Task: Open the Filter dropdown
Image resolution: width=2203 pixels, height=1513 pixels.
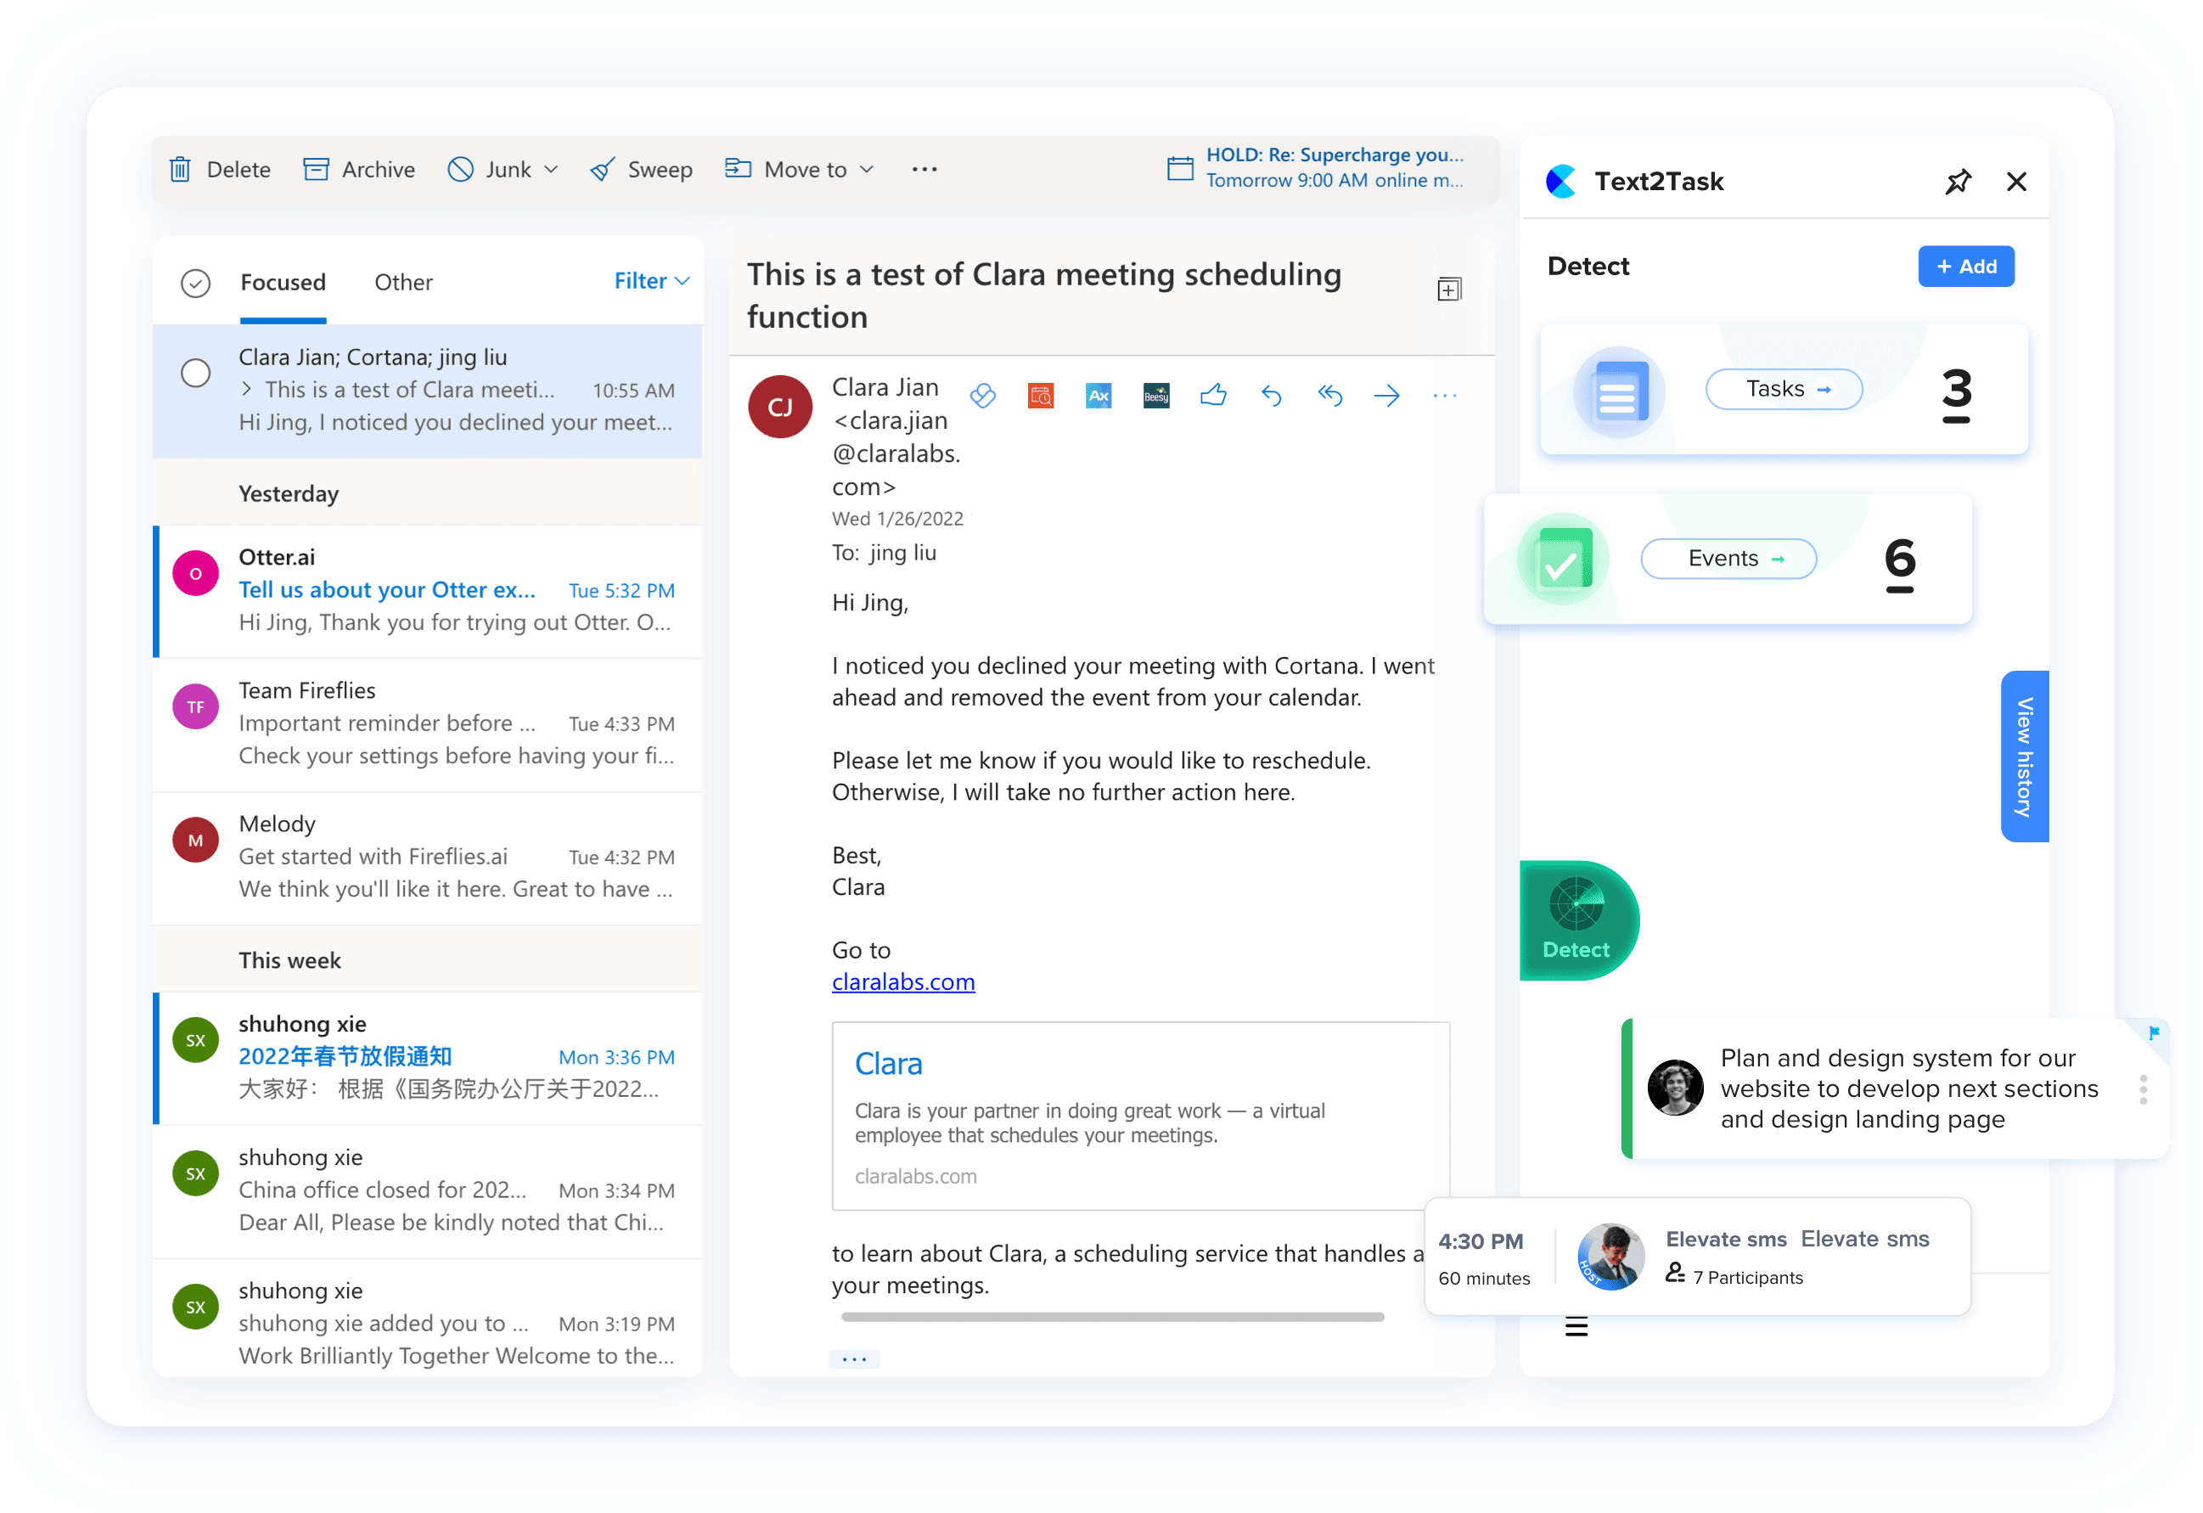Action: (x=651, y=280)
